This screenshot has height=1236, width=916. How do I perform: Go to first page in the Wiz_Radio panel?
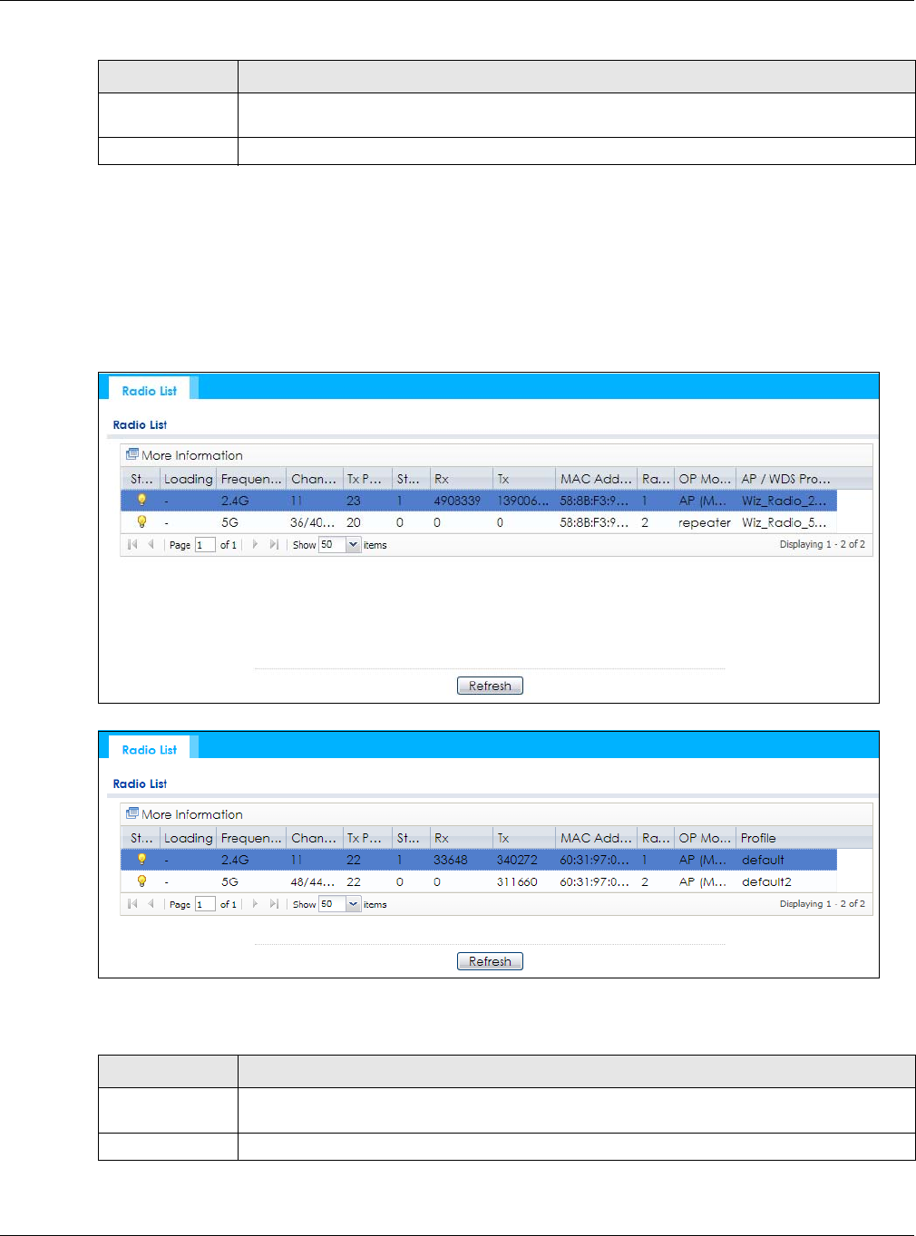click(132, 544)
